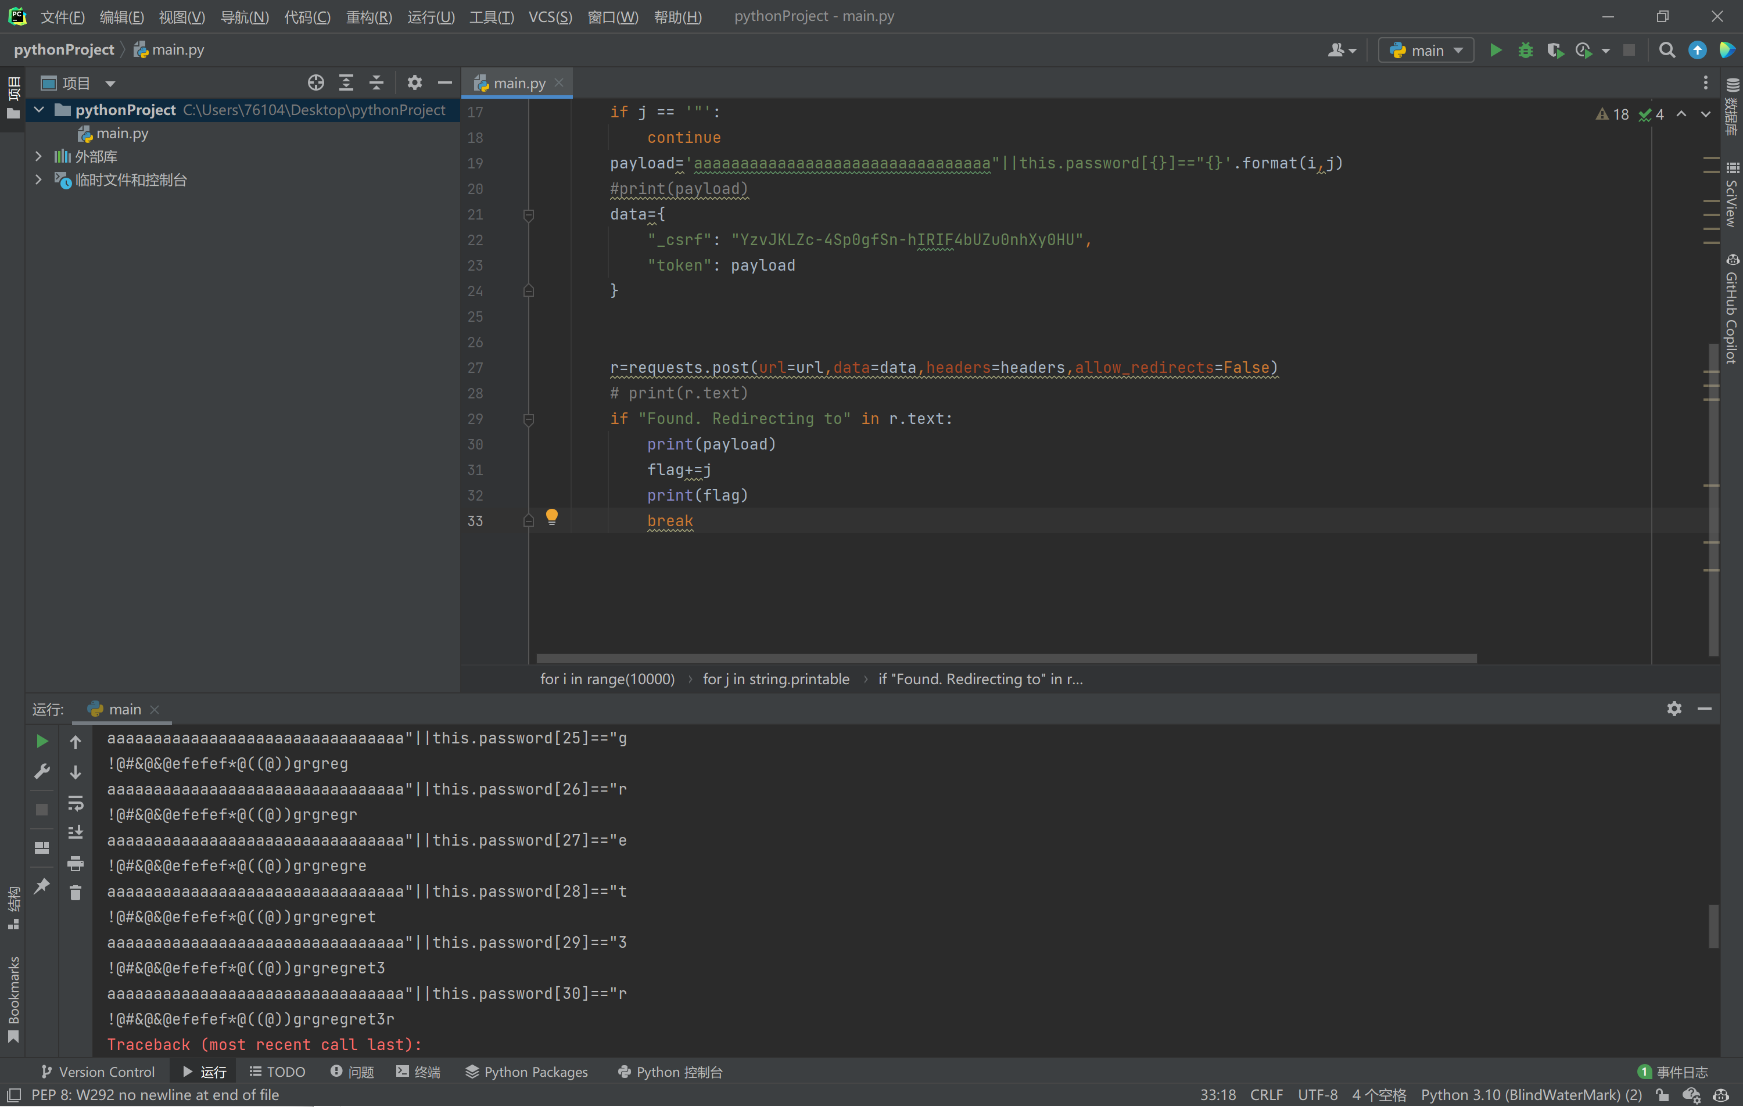Move up the stack trace arrow

pyautogui.click(x=76, y=742)
